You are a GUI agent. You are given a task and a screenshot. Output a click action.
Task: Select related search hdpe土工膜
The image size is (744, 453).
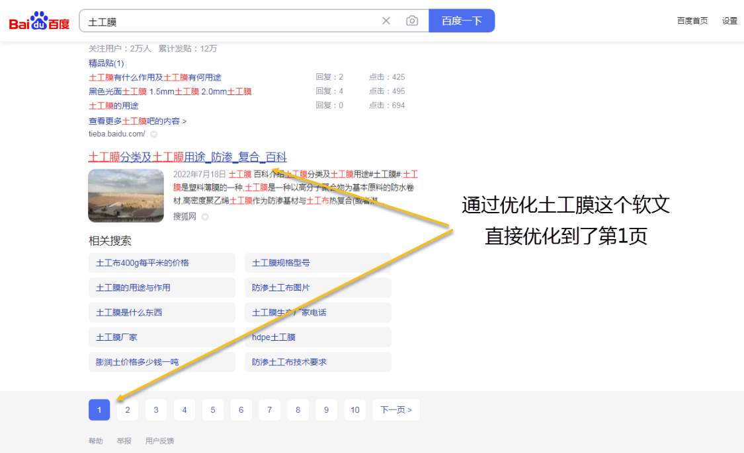274,337
